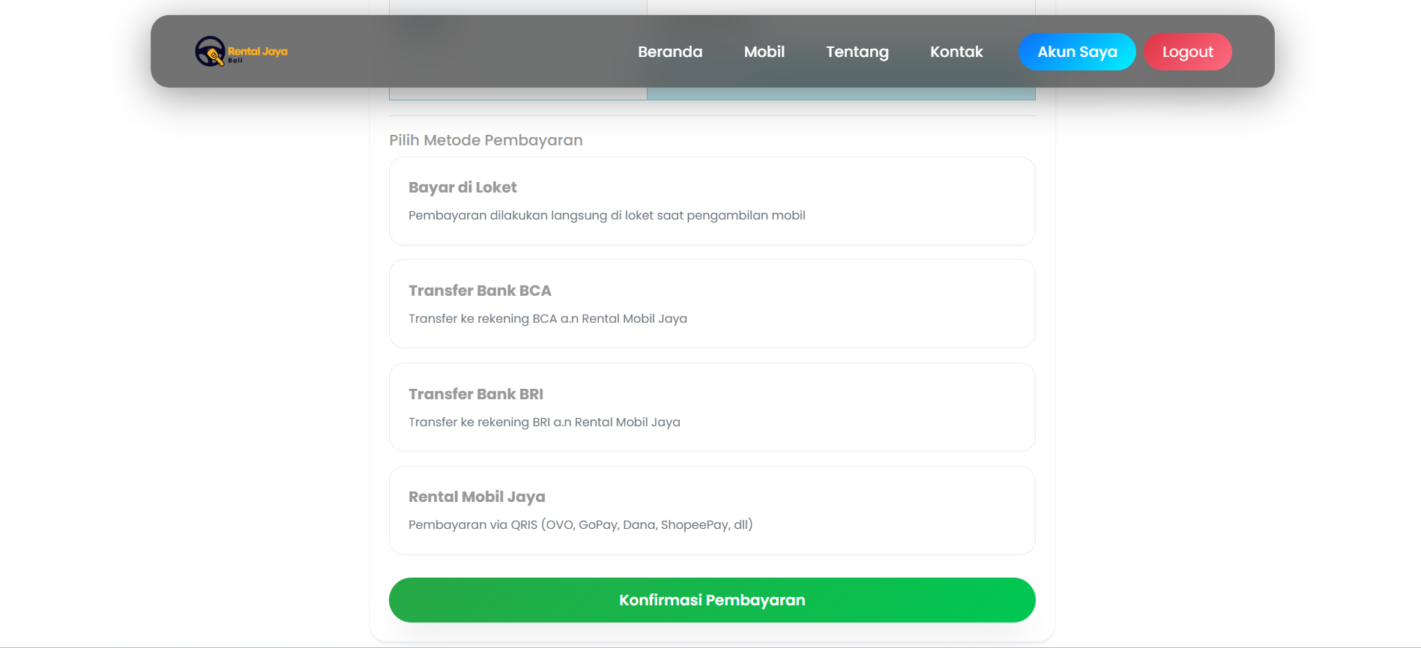Click the QRIS OVO GoPay description text
The height and width of the screenshot is (648, 1421).
coord(580,525)
